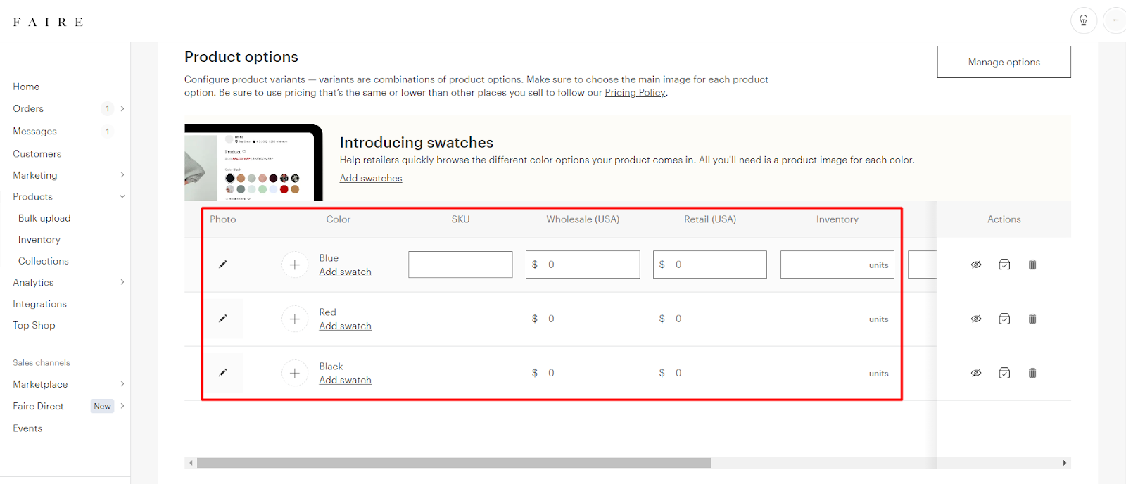Delete the Black variant with trash icon
The height and width of the screenshot is (484, 1126).
coord(1032,374)
